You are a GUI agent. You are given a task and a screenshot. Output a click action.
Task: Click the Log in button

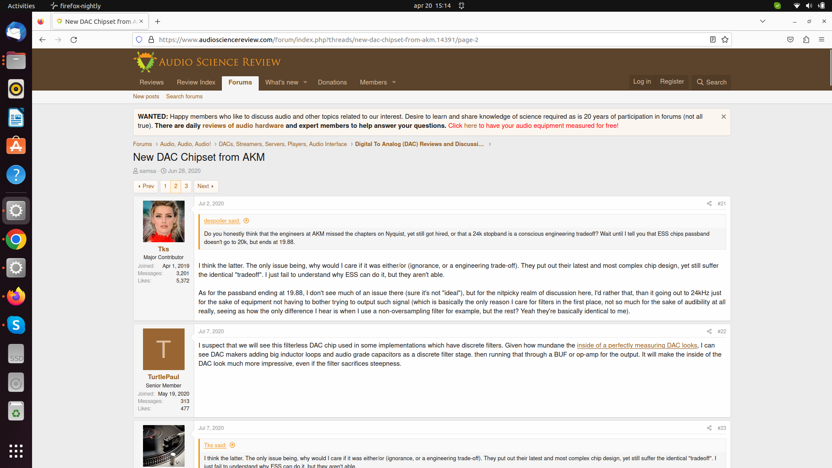click(x=642, y=81)
